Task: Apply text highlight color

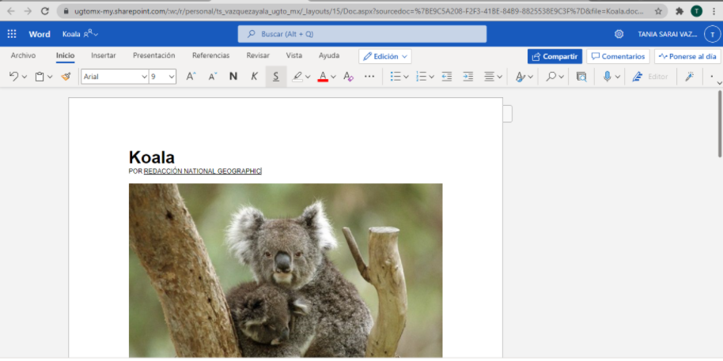Action: tap(298, 77)
